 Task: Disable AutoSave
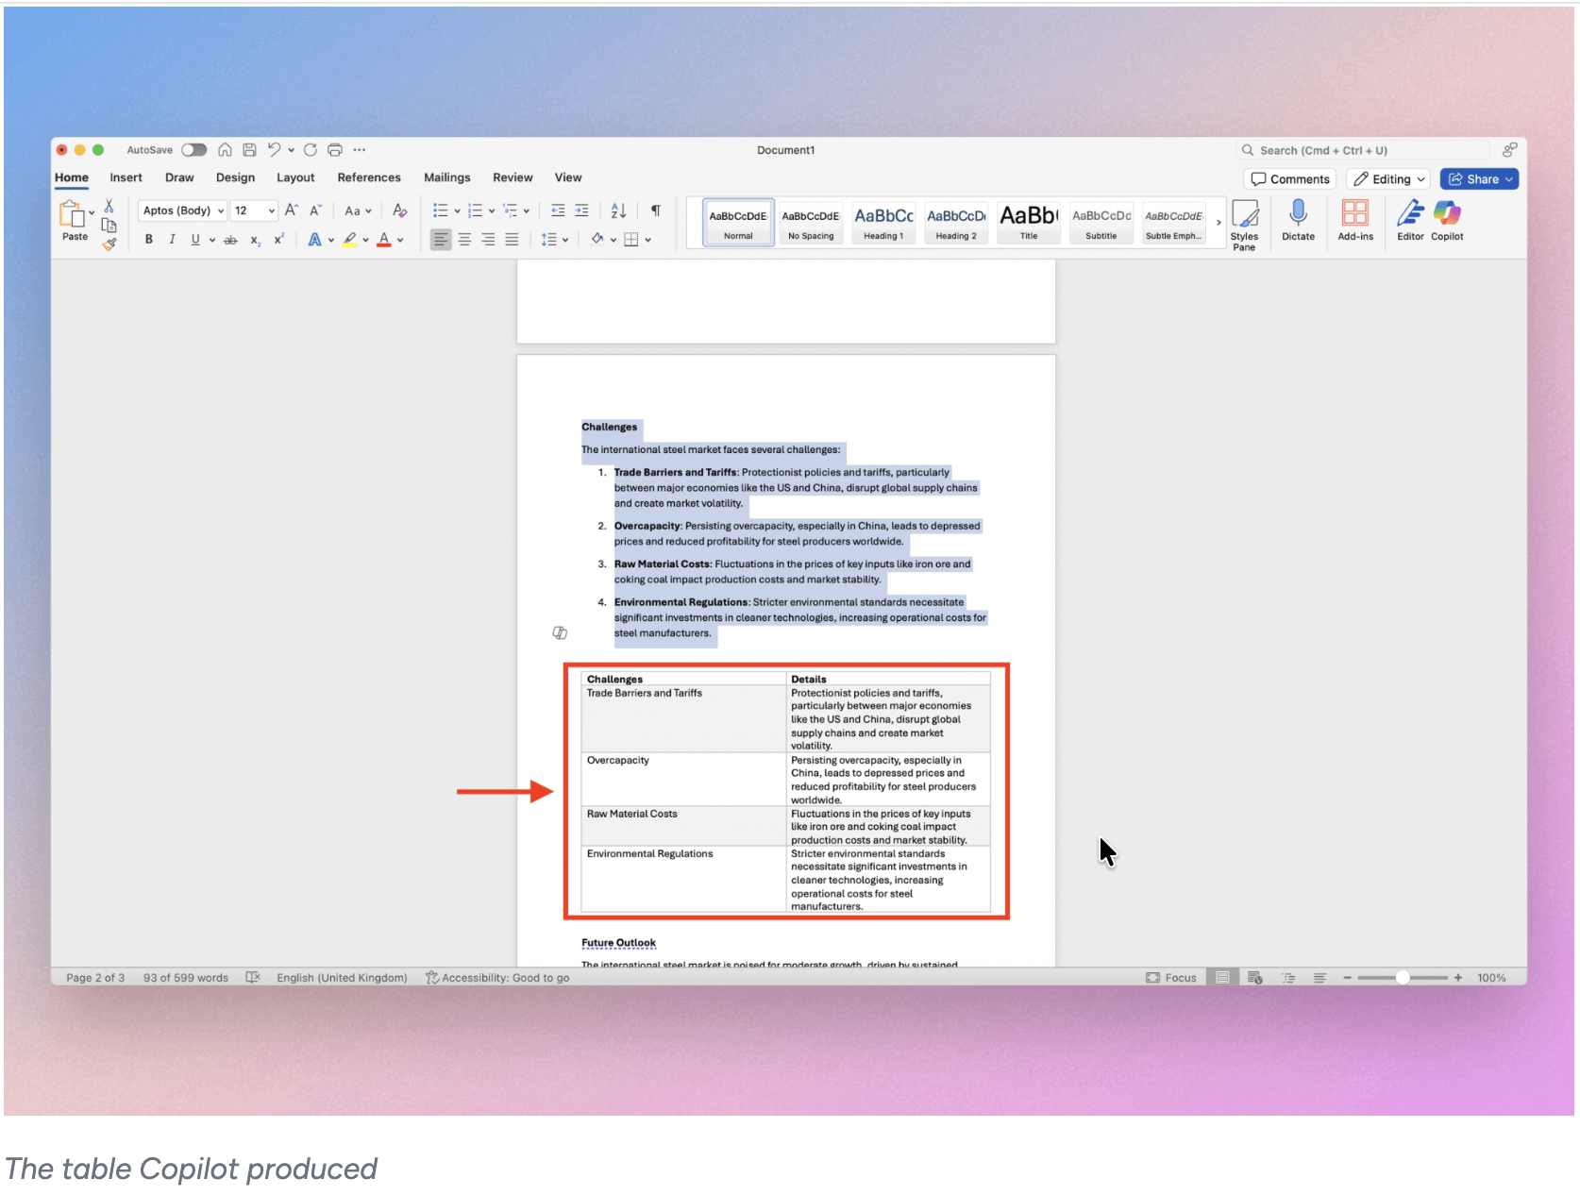pyautogui.click(x=194, y=149)
